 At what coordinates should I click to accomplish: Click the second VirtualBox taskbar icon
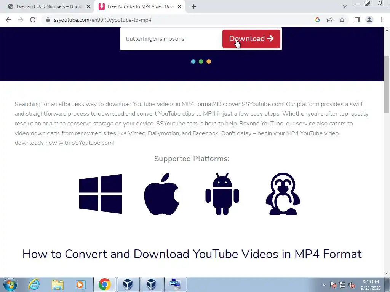click(152, 284)
